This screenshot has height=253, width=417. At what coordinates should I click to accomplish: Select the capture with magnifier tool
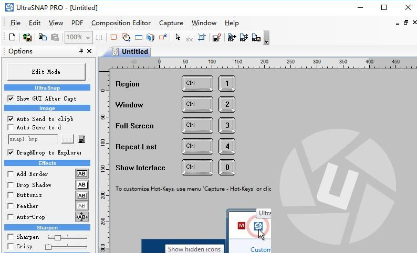[x=126, y=37]
